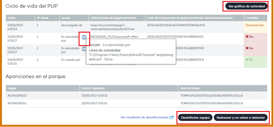Select hash A02F4557C8337337033OF2E48B9B7001
The width and height of the screenshot is (274, 127).
coord(175,37)
